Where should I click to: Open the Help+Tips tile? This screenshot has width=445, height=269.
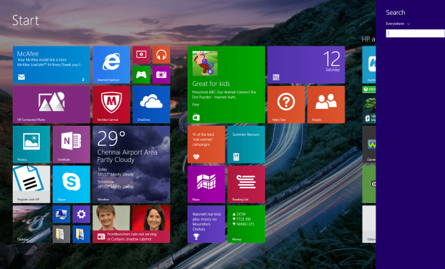pos(286,105)
